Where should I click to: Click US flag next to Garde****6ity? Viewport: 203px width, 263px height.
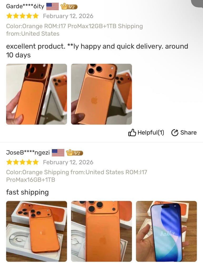tap(52, 6)
